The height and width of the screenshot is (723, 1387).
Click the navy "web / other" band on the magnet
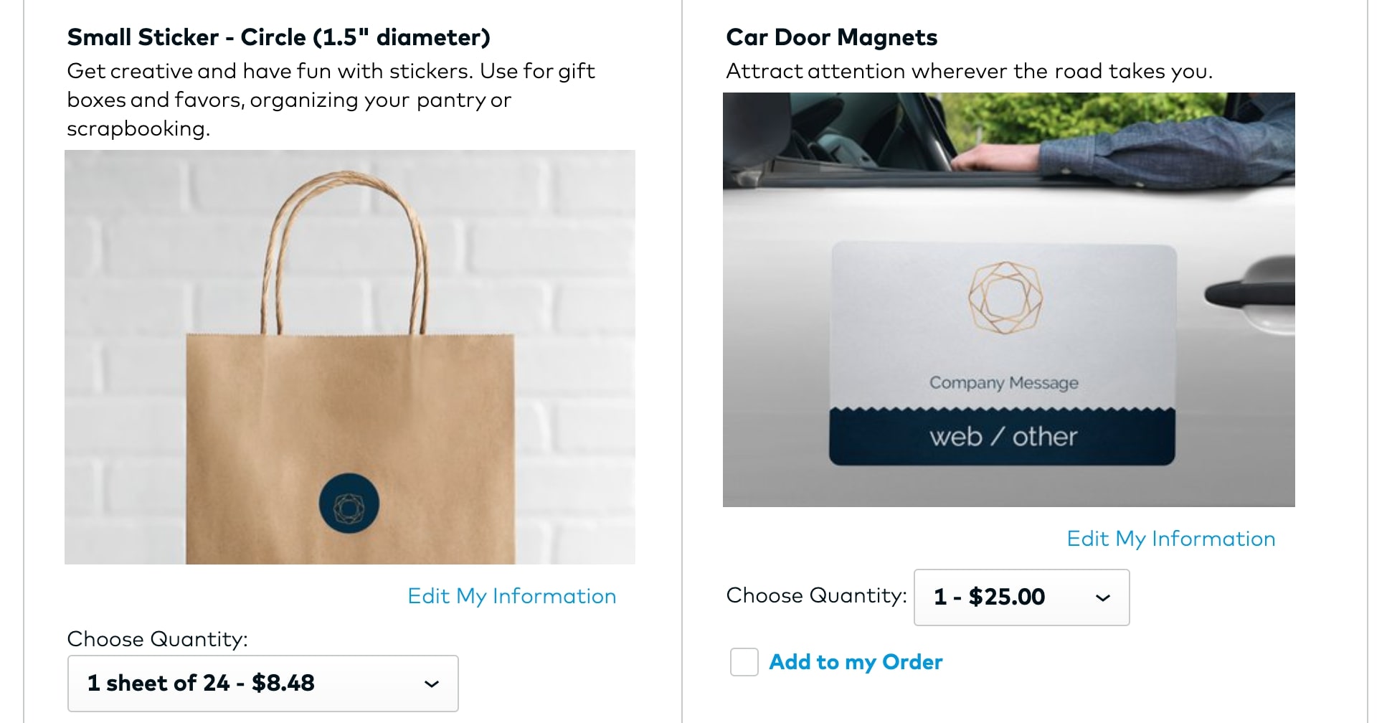tap(1003, 437)
